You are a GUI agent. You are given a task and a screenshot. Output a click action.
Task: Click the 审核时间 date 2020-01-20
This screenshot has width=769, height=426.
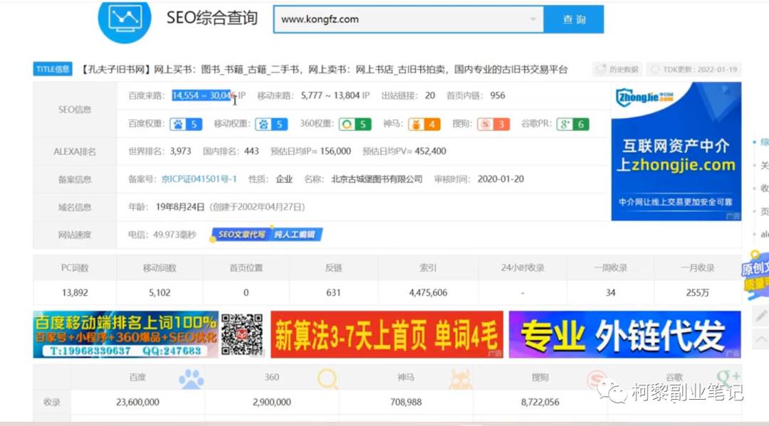(501, 179)
